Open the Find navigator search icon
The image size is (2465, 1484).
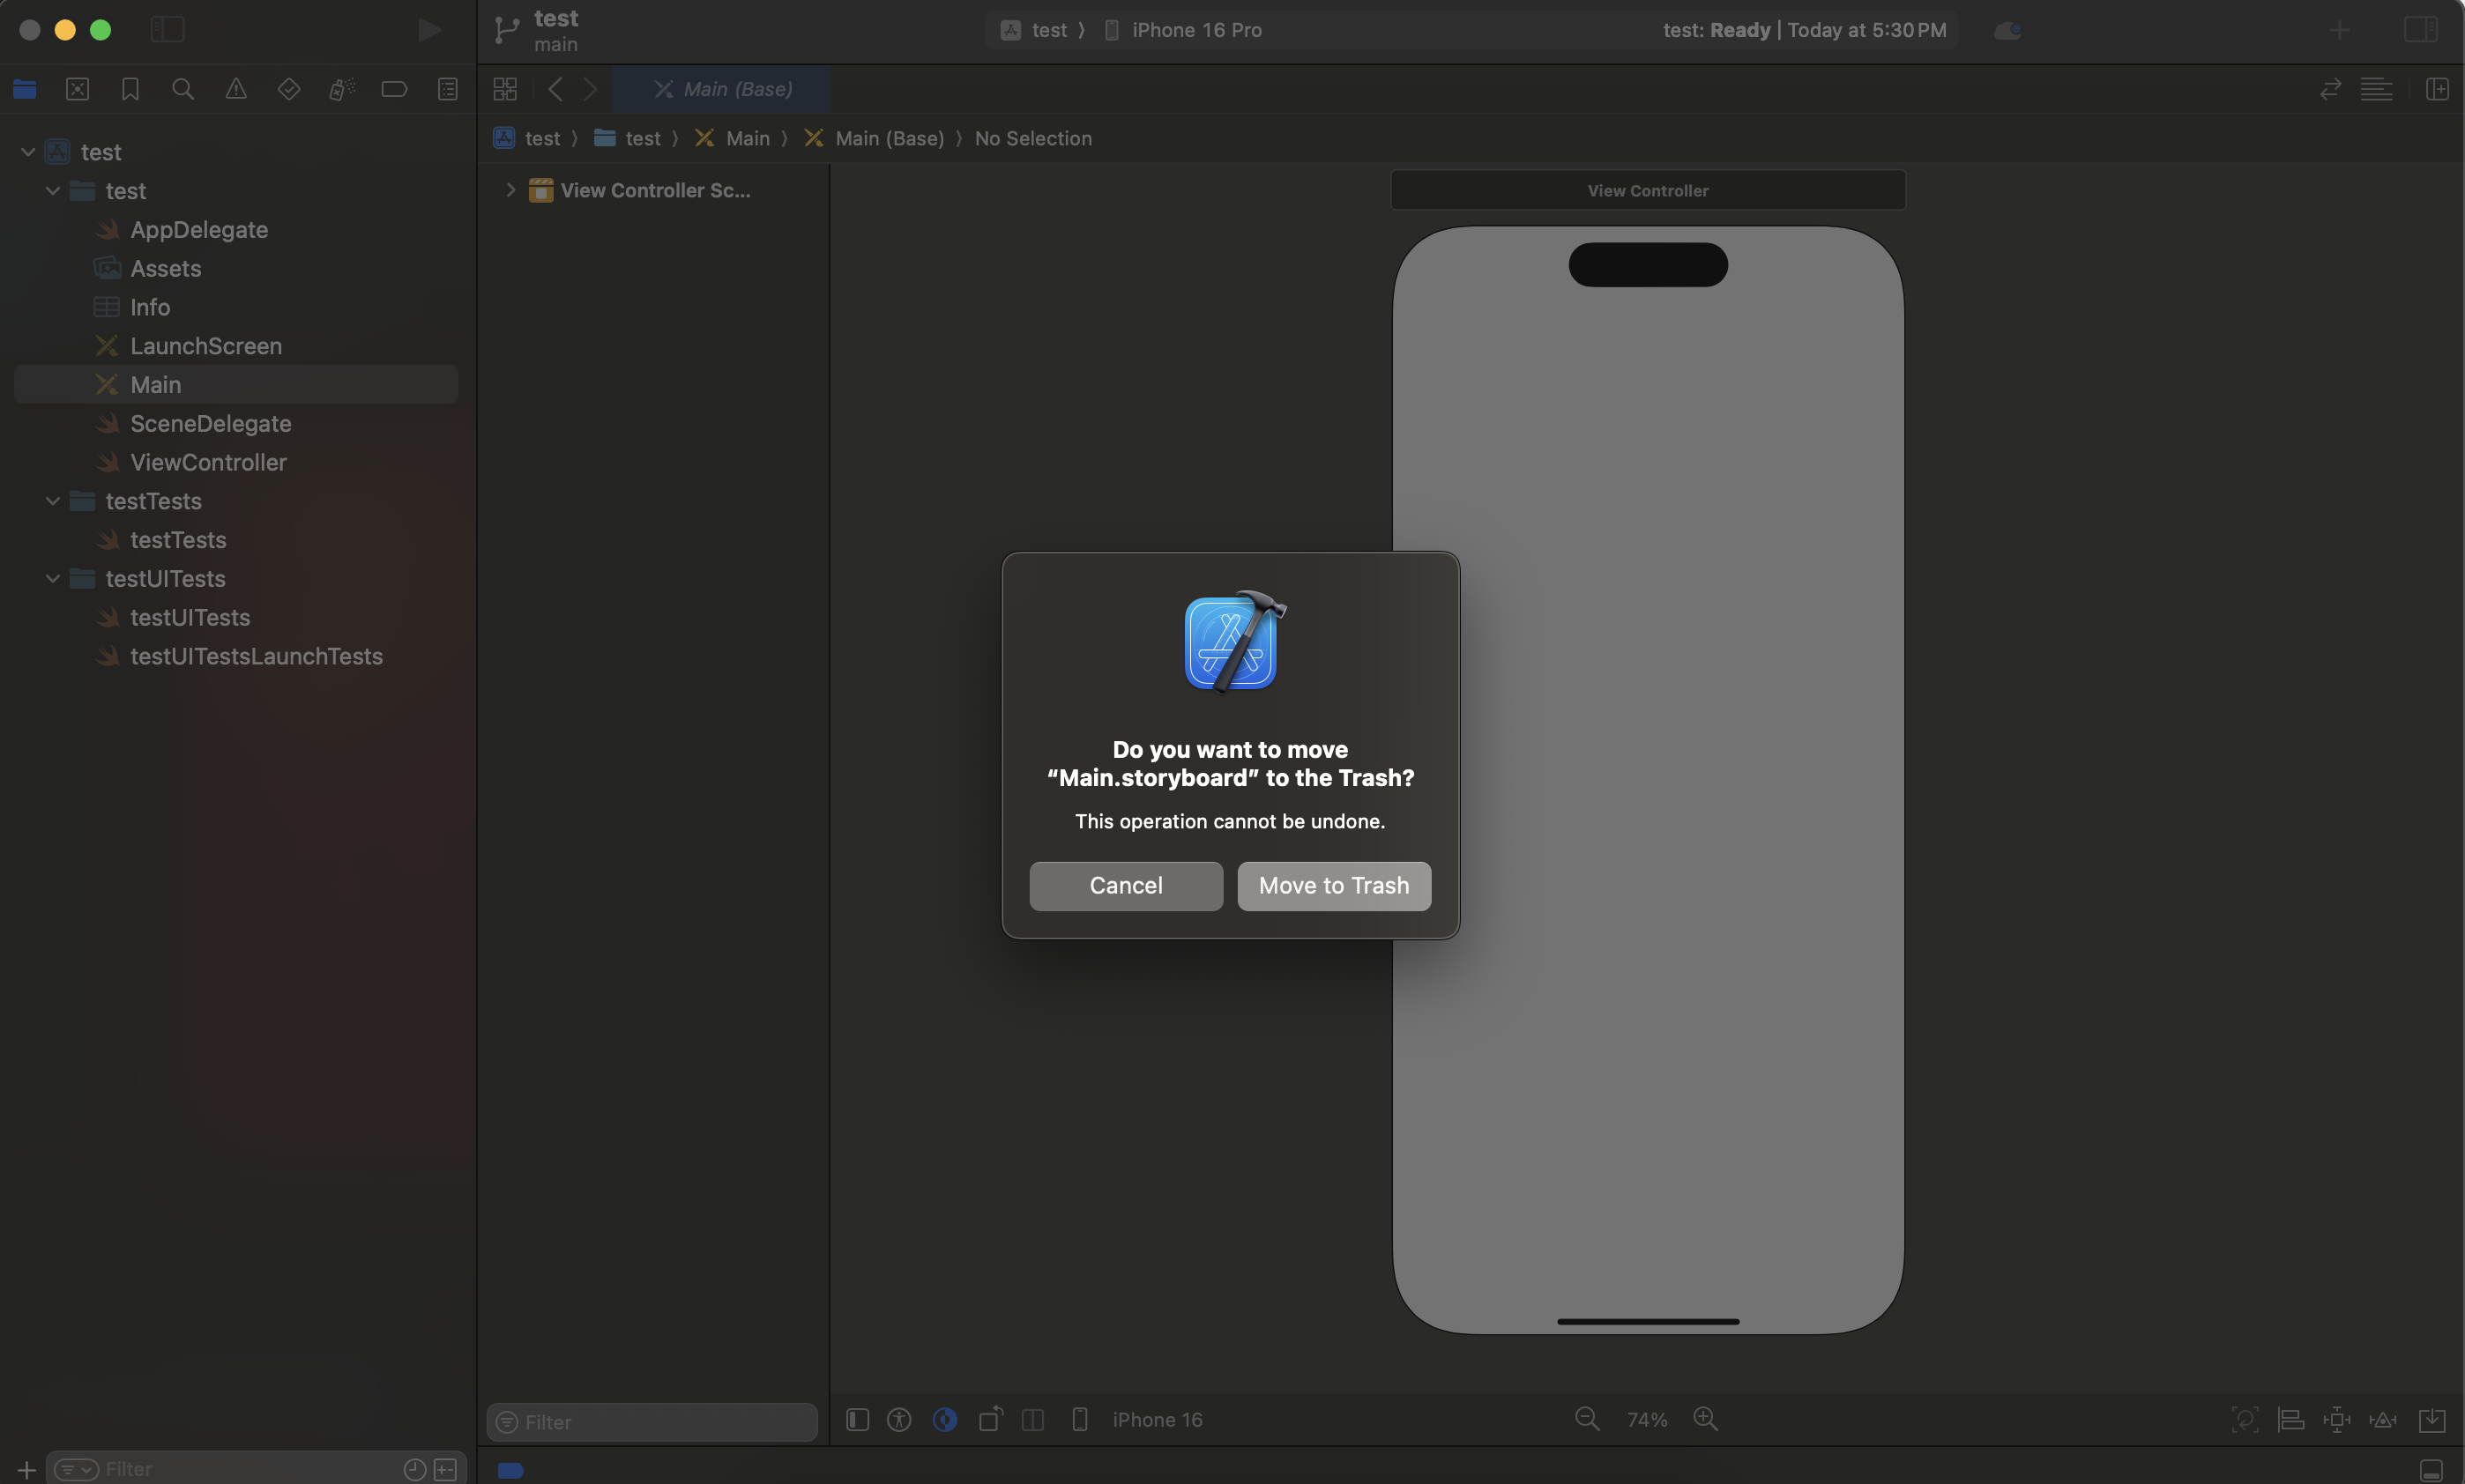point(182,89)
